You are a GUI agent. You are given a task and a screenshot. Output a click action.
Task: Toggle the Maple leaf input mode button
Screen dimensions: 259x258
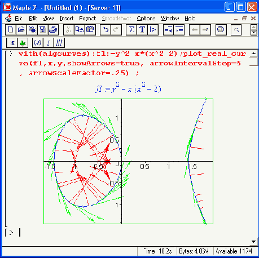click(23, 43)
